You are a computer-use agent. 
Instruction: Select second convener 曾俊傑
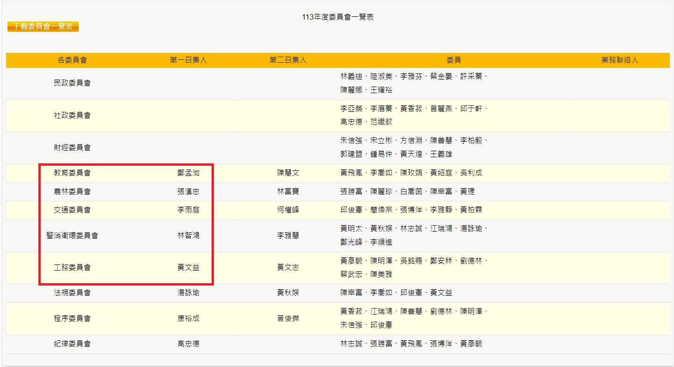(x=288, y=319)
